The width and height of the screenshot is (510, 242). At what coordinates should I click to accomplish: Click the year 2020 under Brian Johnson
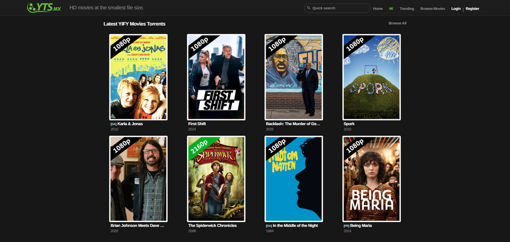(x=114, y=231)
